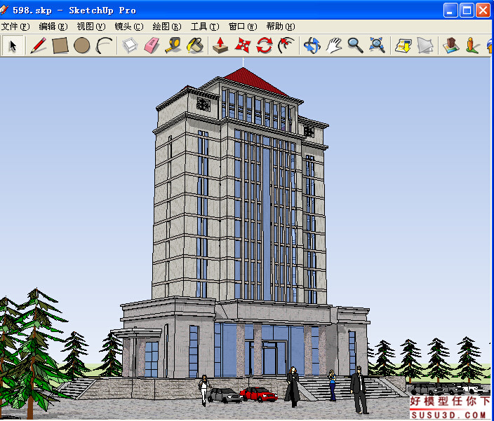Choose the Line pencil tool
The width and height of the screenshot is (494, 421).
point(39,46)
